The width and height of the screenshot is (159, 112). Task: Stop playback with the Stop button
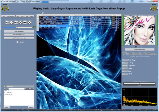[x=16, y=22]
